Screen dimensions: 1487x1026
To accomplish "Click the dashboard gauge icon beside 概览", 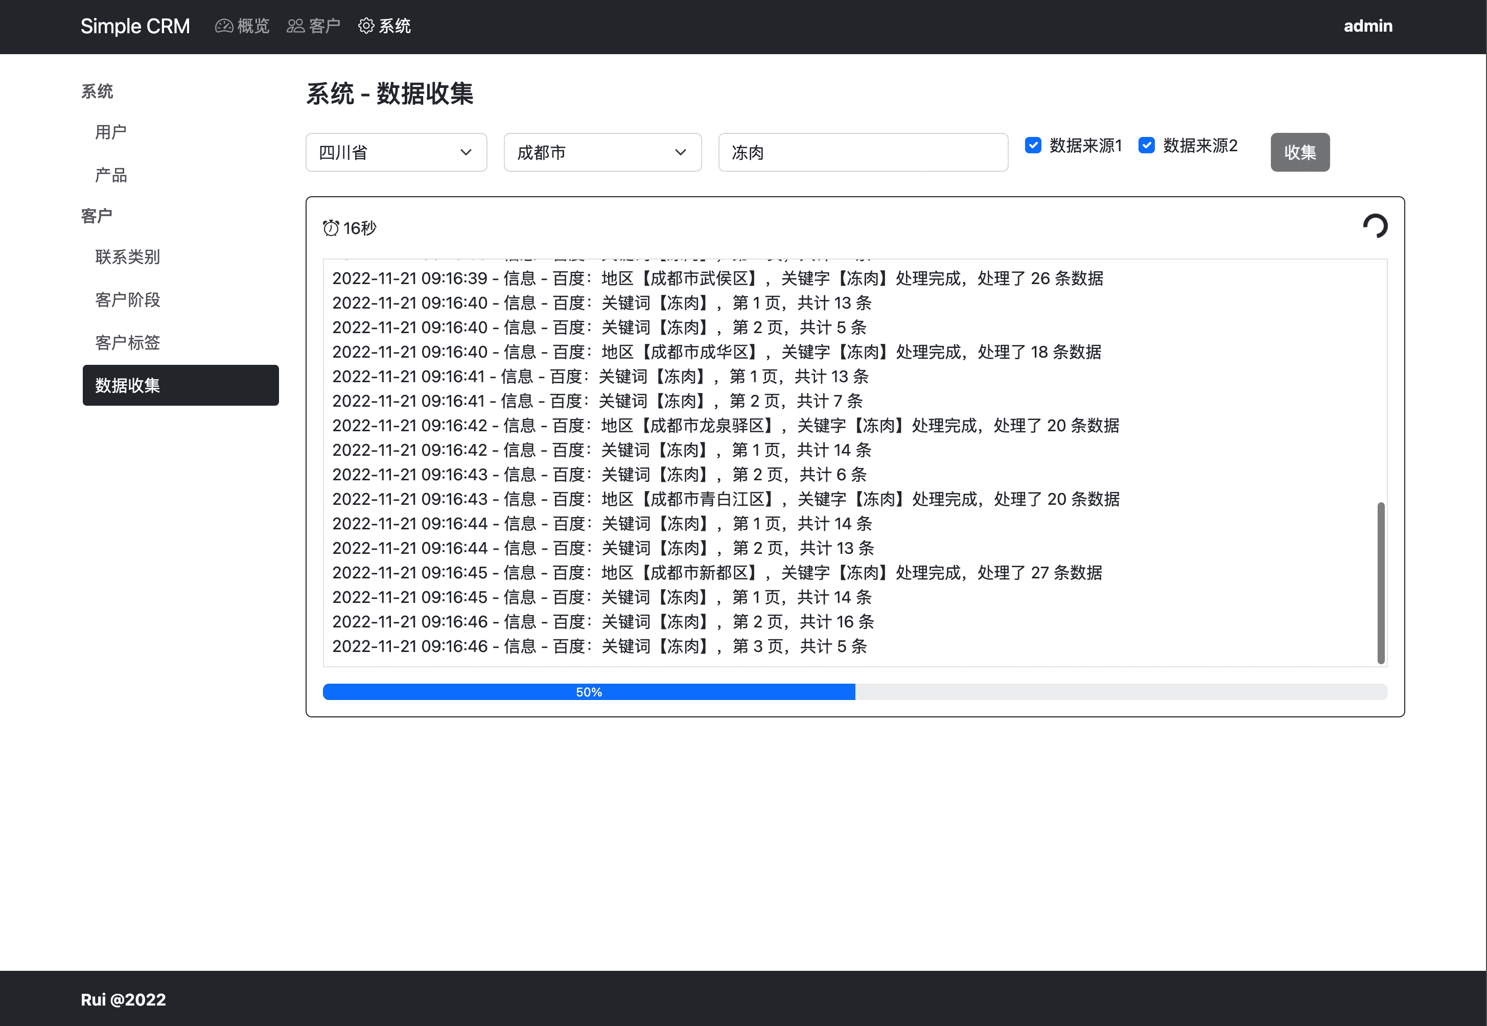I will coord(223,27).
